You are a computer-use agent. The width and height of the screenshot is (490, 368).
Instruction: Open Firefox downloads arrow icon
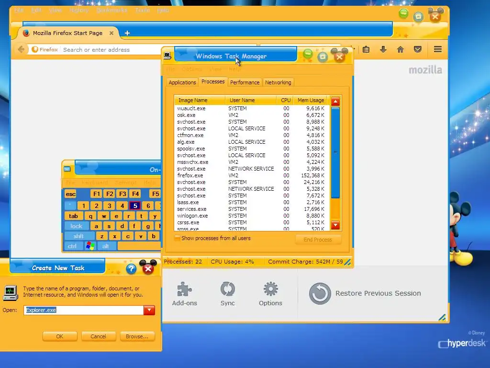pos(383,49)
